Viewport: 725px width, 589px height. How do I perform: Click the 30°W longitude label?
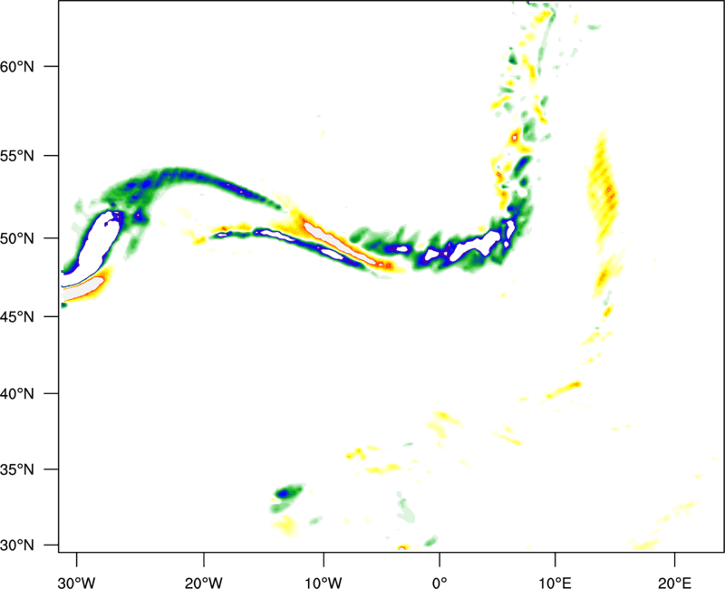point(76,583)
